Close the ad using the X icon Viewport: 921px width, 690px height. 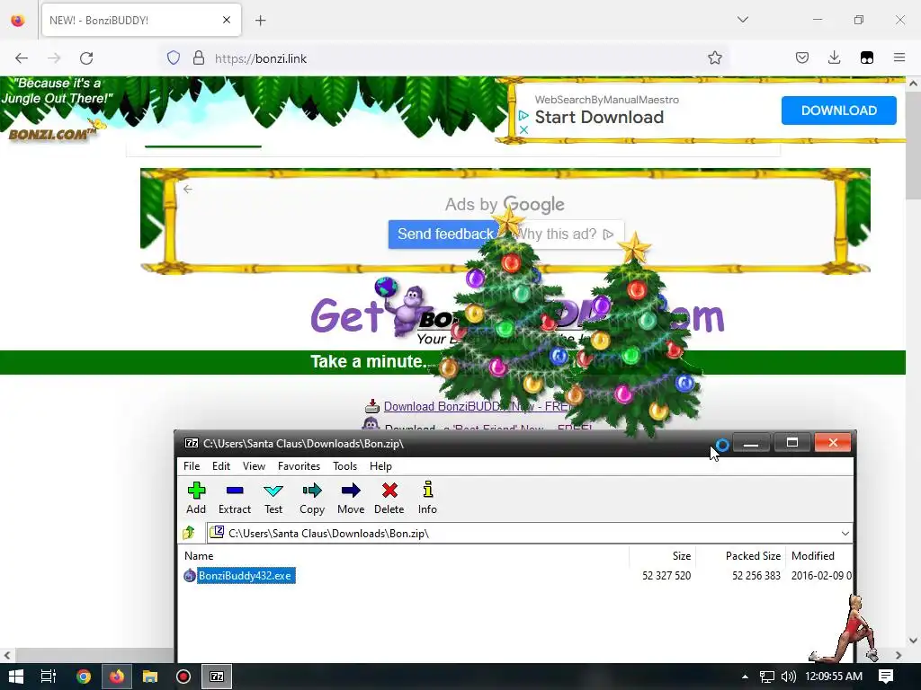tap(524, 129)
